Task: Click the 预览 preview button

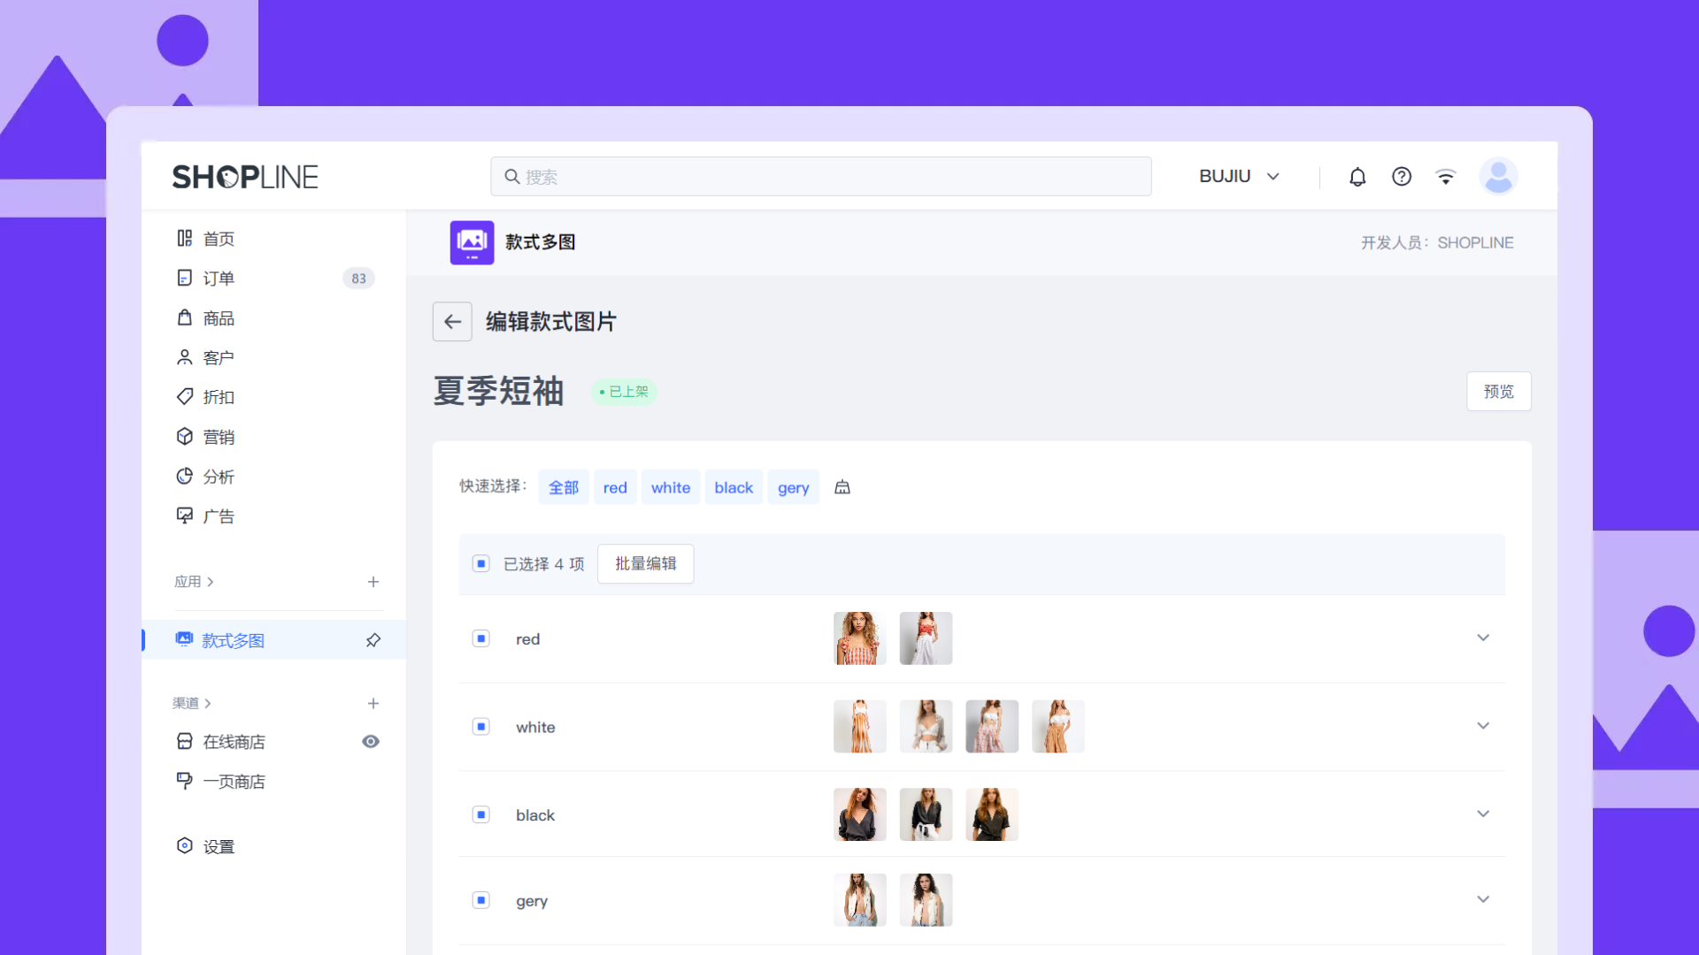Action: [x=1498, y=392]
